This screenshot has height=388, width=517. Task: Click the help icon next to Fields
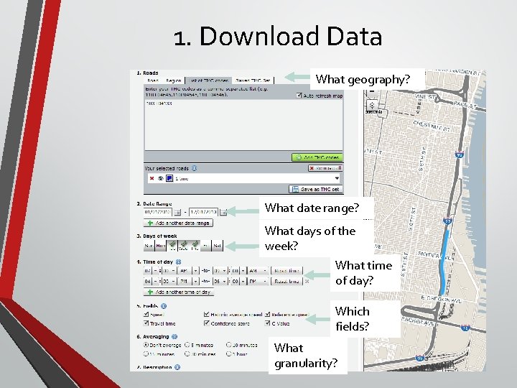pyautogui.click(x=164, y=306)
